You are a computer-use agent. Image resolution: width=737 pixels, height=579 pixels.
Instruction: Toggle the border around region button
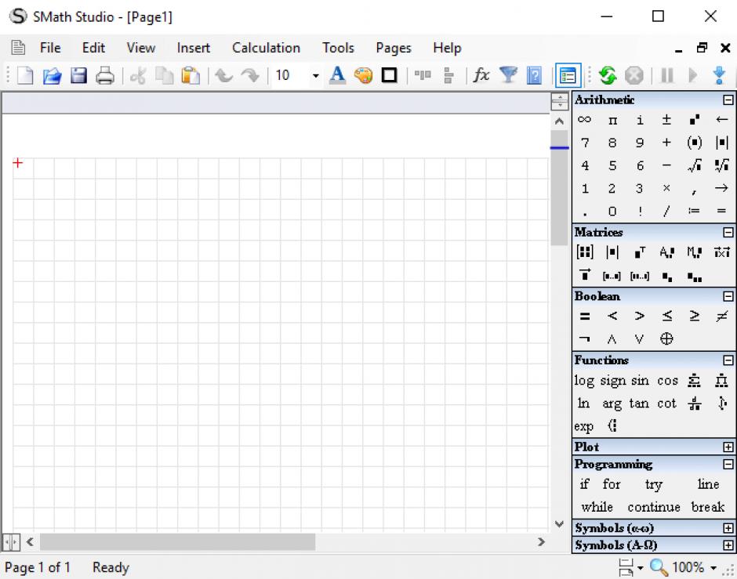click(x=389, y=76)
